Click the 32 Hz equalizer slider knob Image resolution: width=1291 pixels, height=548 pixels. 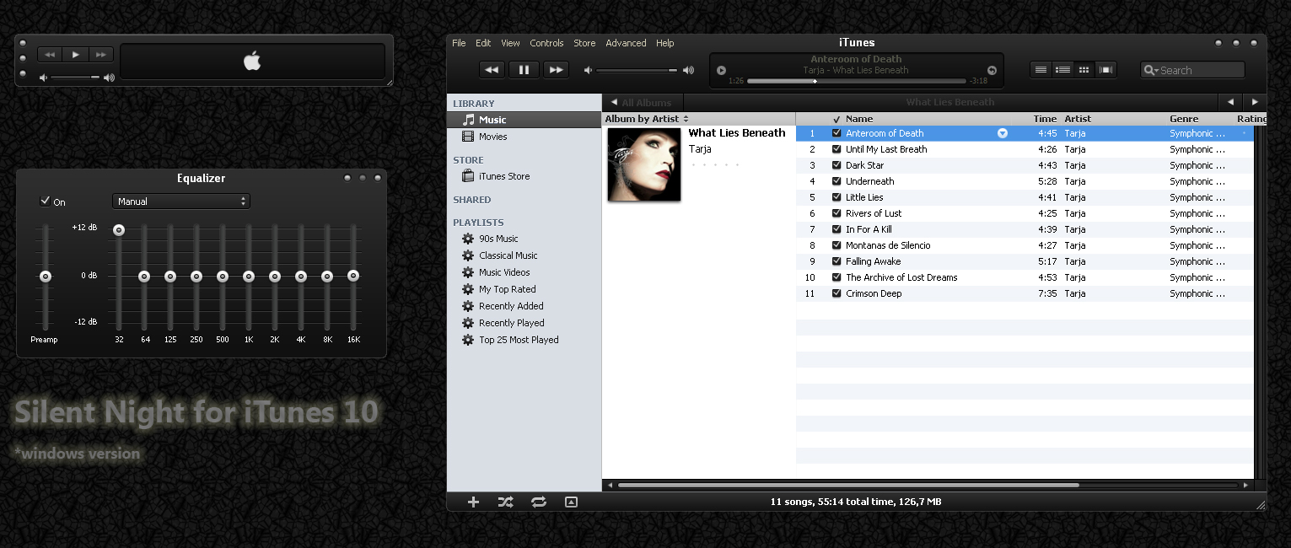119,230
